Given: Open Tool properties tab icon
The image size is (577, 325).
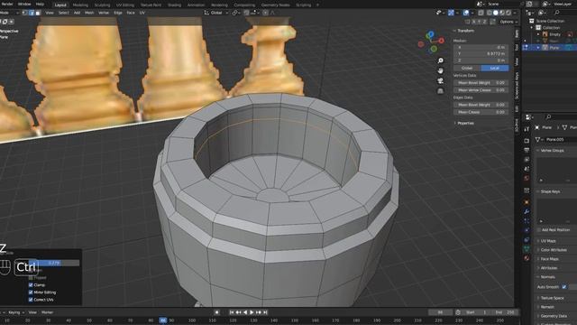Looking at the screenshot, I should point(527,129).
